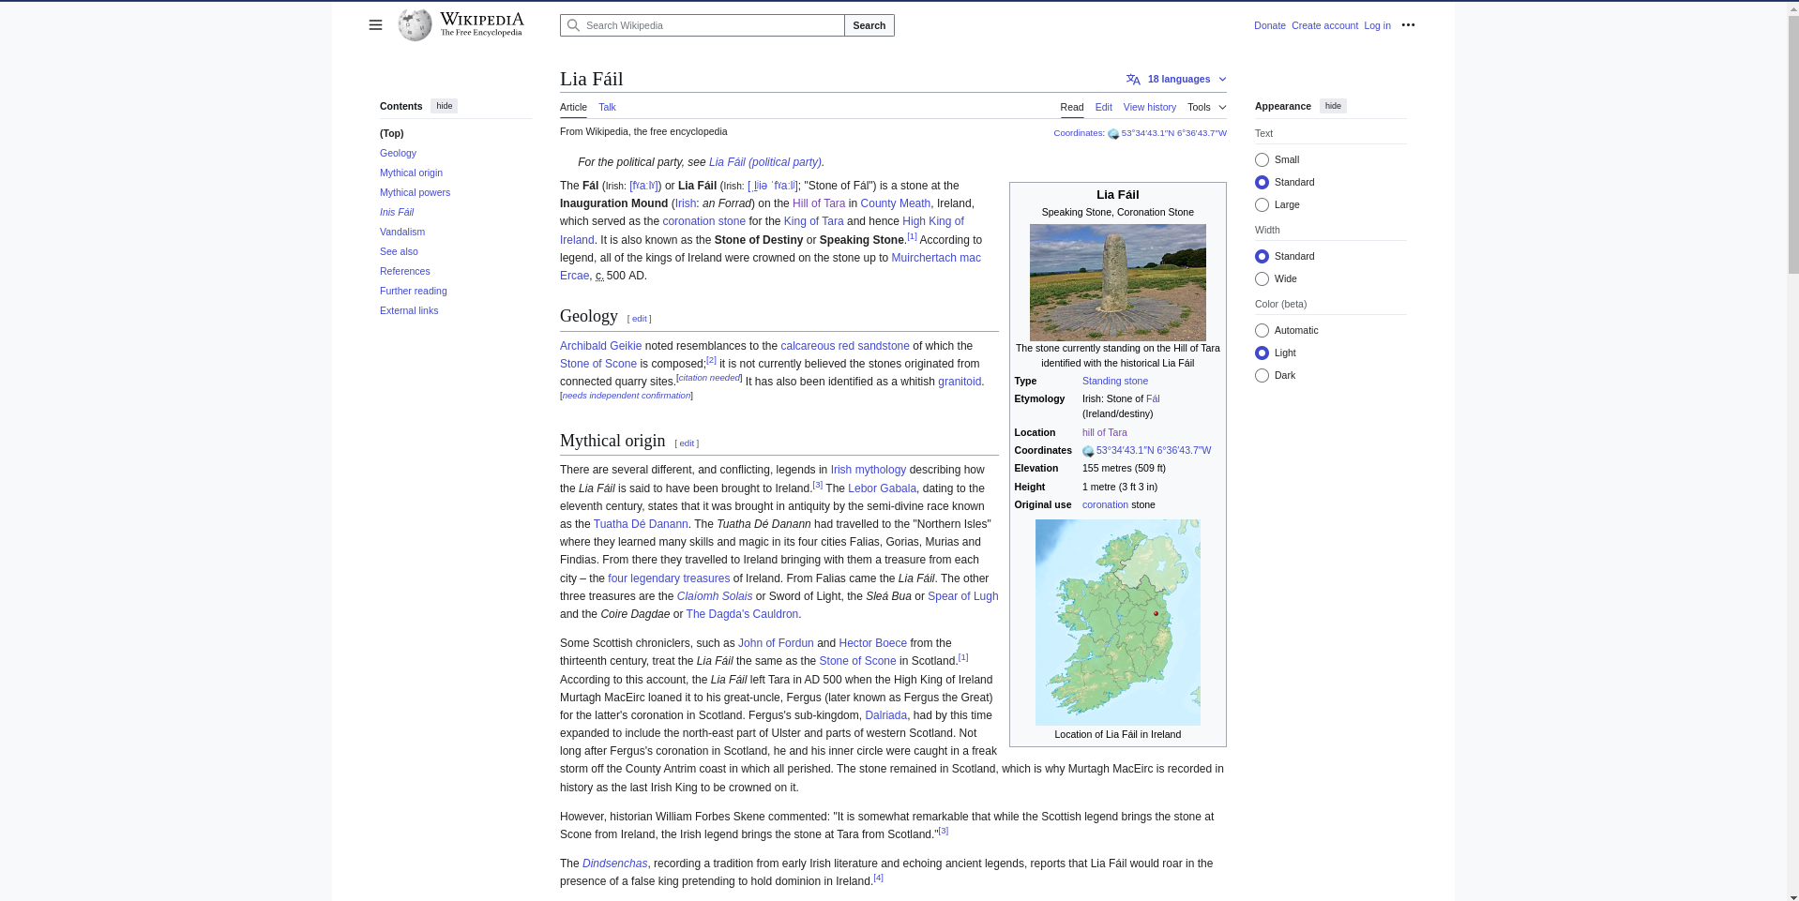Screen dimensions: 1799x901
Task: Open the Tools dropdown menu
Action: (1206, 108)
